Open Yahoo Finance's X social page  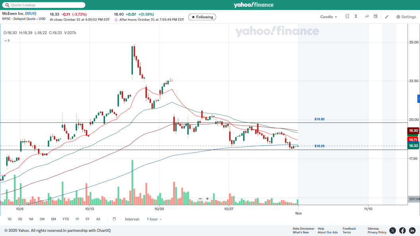pyautogui.click(x=393, y=230)
